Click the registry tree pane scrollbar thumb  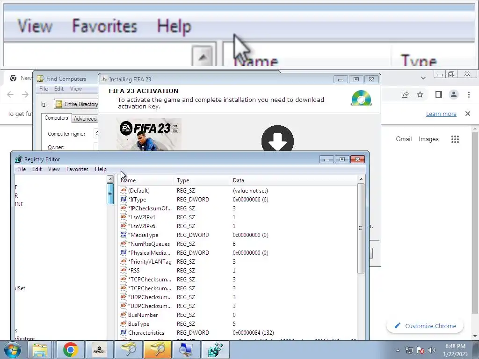110,193
